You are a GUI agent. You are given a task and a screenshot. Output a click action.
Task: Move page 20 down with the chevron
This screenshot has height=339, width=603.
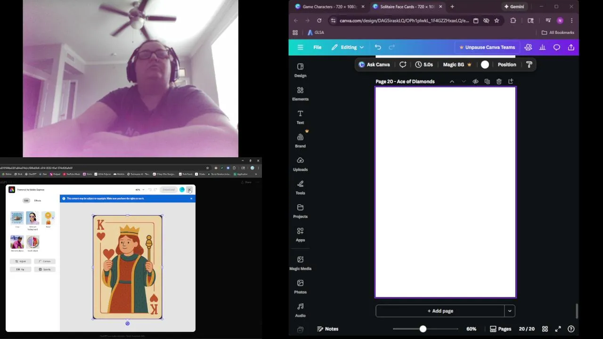pos(464,81)
